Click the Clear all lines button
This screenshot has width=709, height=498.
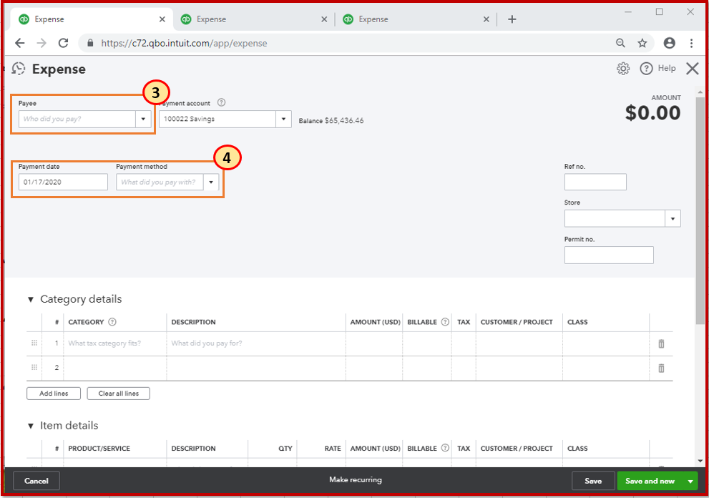point(119,394)
